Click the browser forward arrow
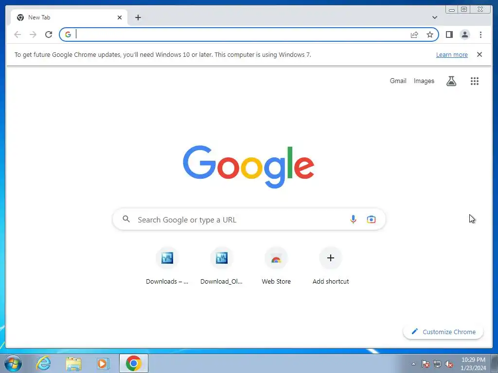Image resolution: width=498 pixels, height=373 pixels. pos(33,34)
